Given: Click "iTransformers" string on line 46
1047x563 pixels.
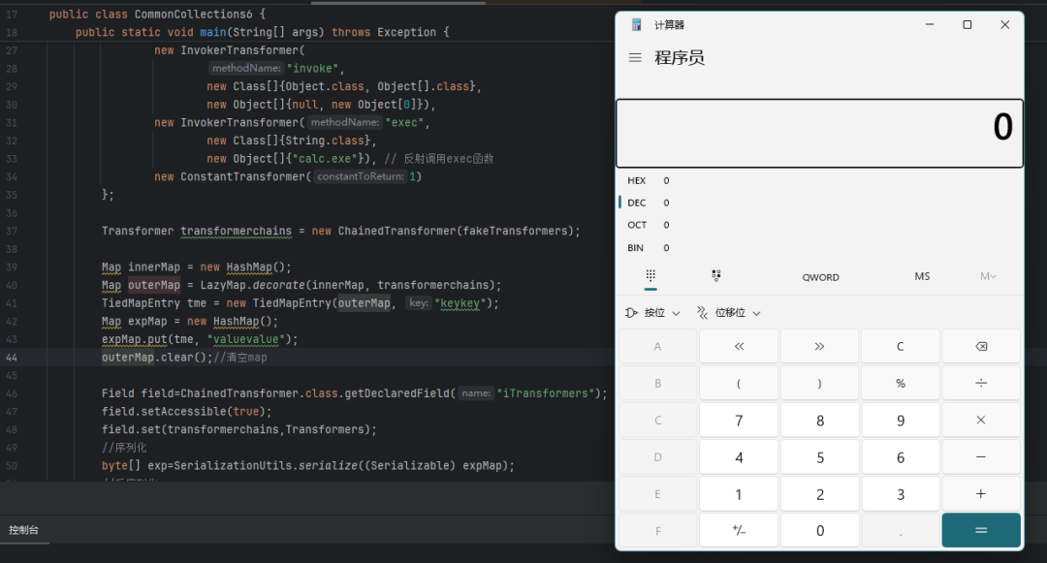Looking at the screenshot, I should [546, 393].
